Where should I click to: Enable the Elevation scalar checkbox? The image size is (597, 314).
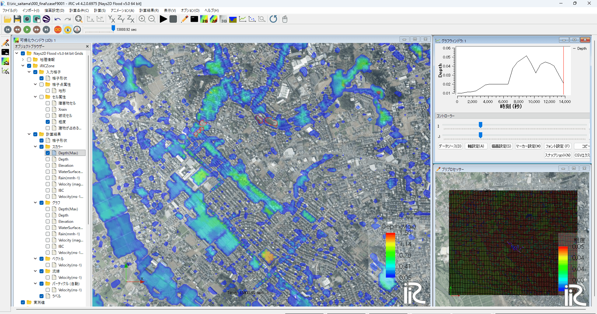click(x=48, y=166)
